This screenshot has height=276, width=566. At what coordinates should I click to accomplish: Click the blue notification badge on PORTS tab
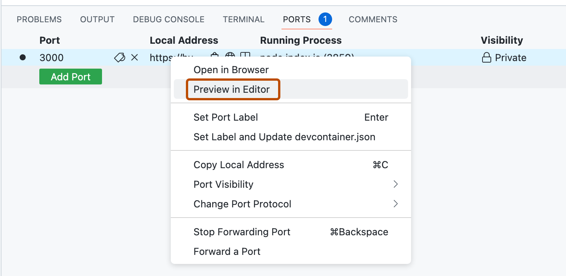click(325, 19)
